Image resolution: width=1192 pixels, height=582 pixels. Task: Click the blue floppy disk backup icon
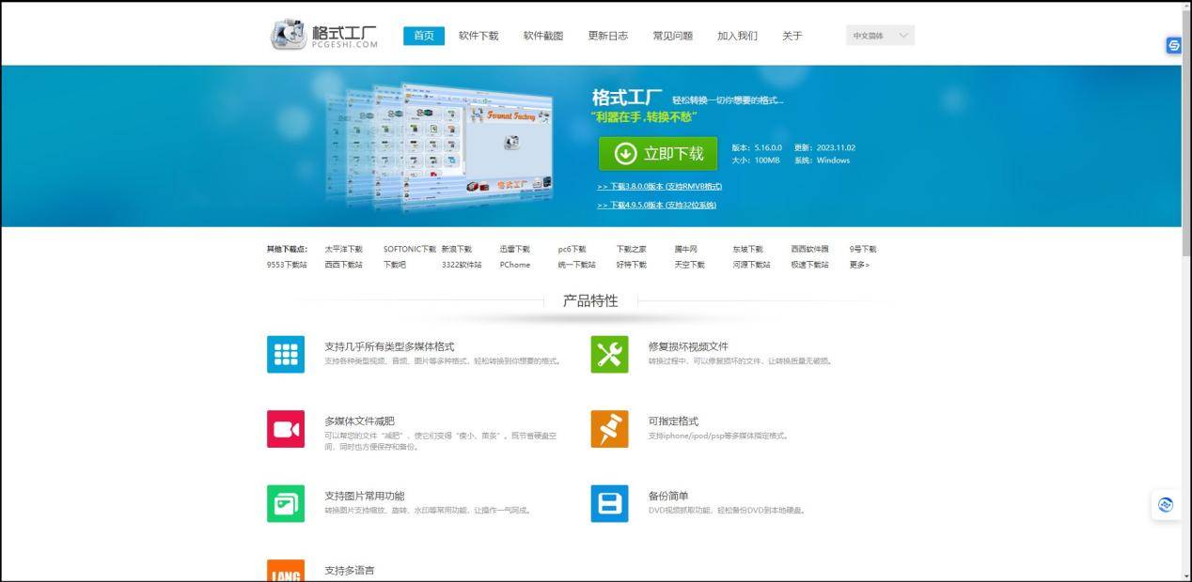(609, 503)
